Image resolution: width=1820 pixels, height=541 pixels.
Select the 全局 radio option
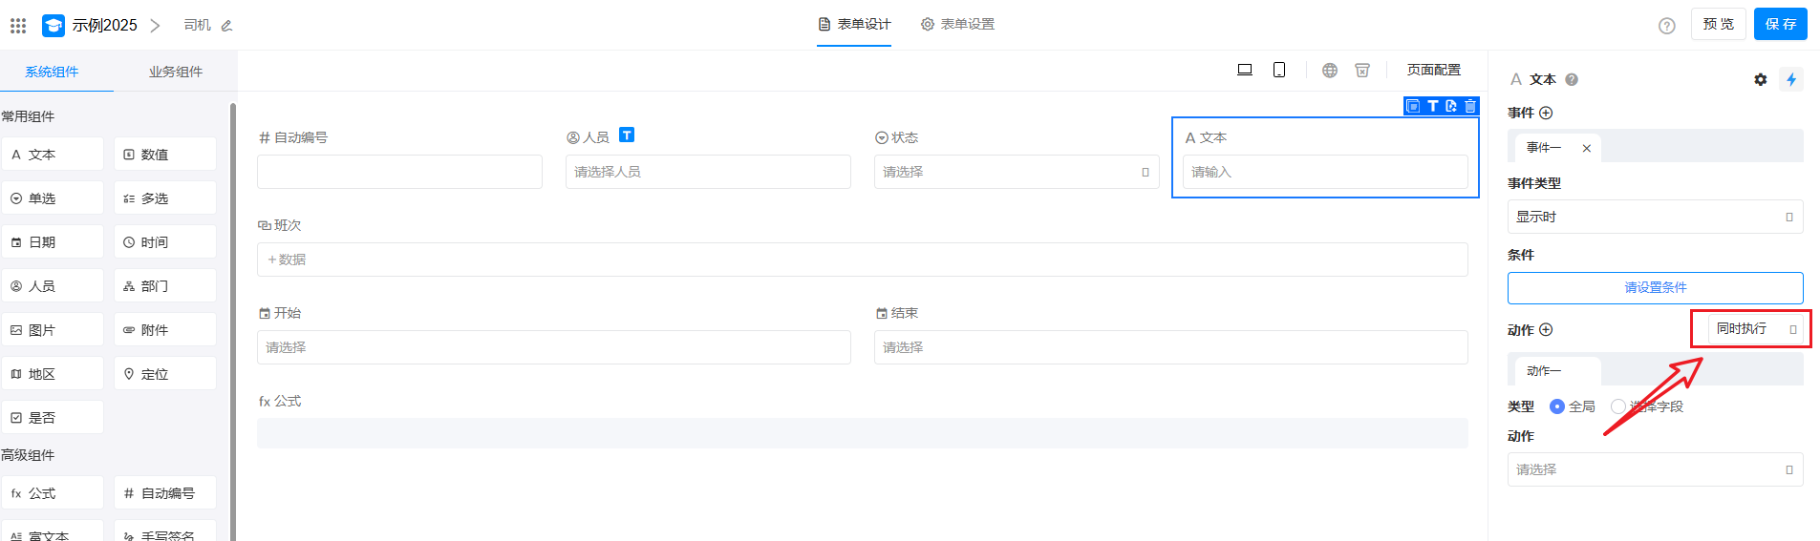tap(1557, 406)
